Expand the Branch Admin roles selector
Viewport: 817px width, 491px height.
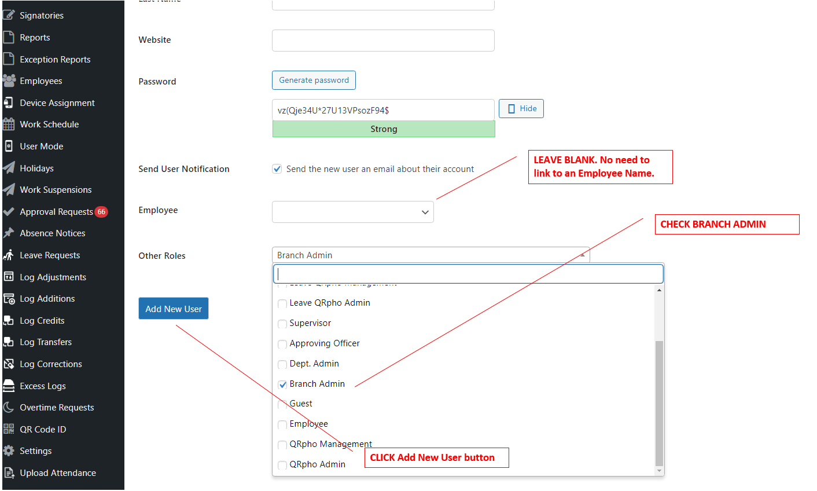583,255
